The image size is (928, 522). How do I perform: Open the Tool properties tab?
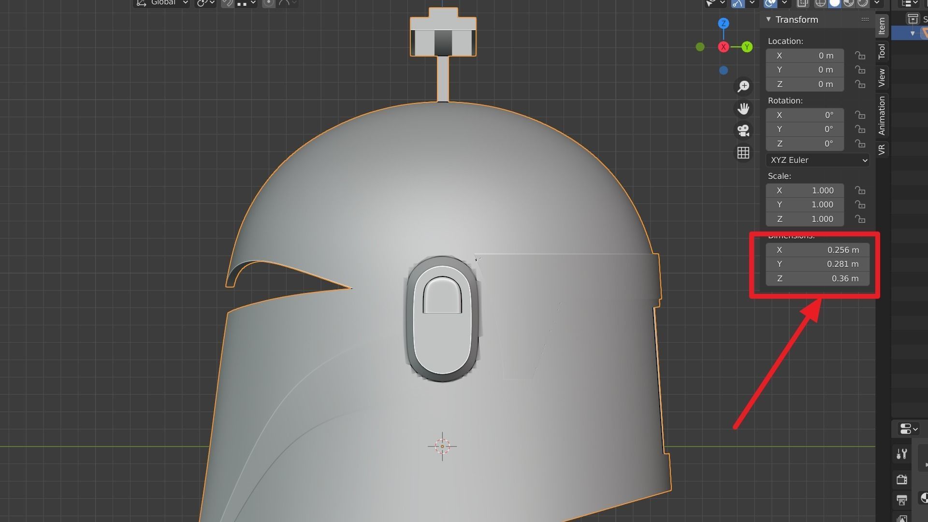[902, 454]
